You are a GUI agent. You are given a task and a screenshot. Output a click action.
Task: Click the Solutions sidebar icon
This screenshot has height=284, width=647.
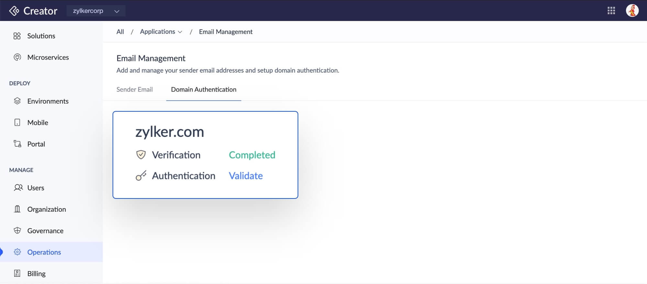[17, 36]
